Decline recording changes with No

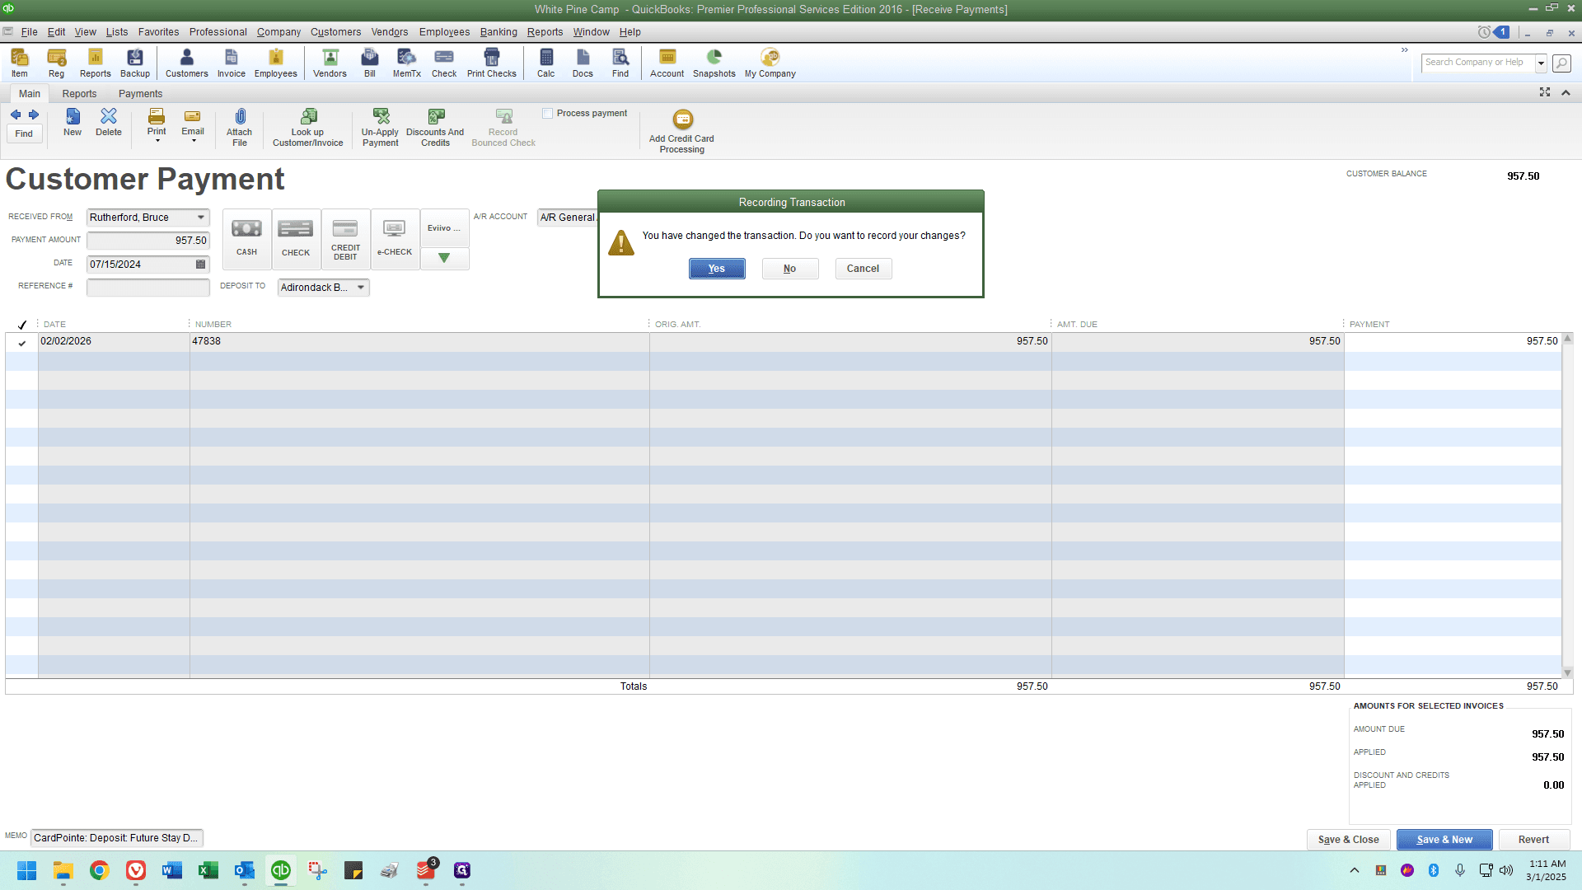click(789, 269)
